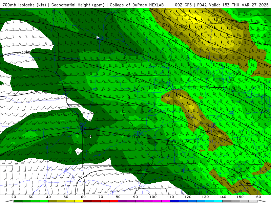Click the 'Geopotential Height (gpm)' title text
The width and height of the screenshot is (271, 203).
pos(78,5)
